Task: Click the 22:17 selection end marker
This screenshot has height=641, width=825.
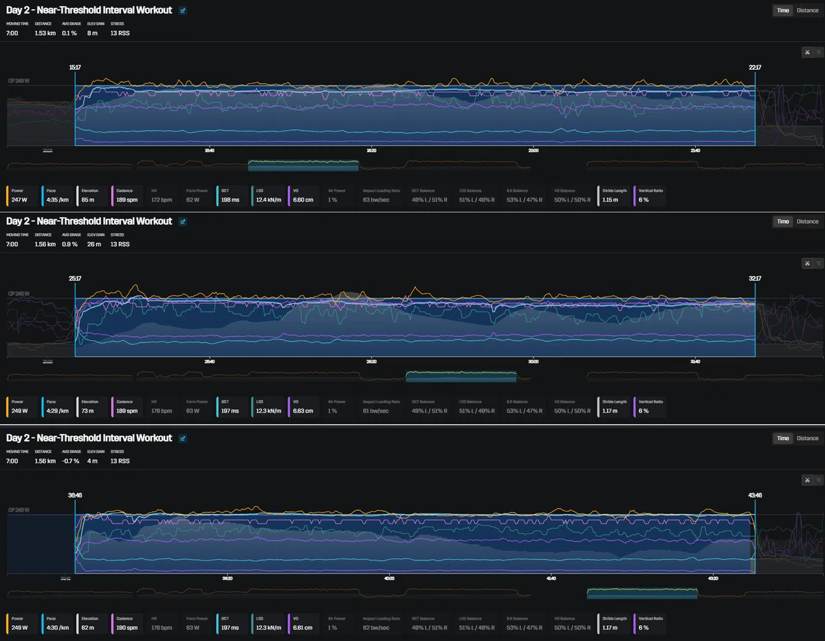Action: 755,67
